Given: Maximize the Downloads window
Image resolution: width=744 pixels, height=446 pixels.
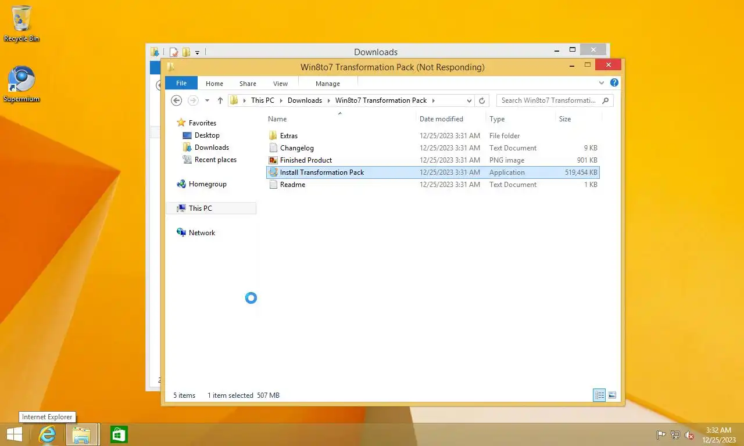Looking at the screenshot, I should pos(572,50).
